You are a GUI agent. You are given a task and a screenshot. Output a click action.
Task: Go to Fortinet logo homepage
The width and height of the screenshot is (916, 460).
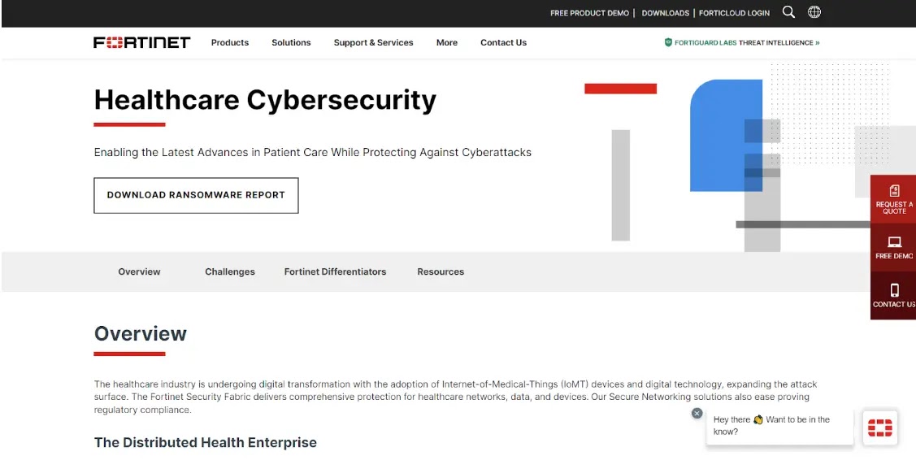[x=142, y=42]
